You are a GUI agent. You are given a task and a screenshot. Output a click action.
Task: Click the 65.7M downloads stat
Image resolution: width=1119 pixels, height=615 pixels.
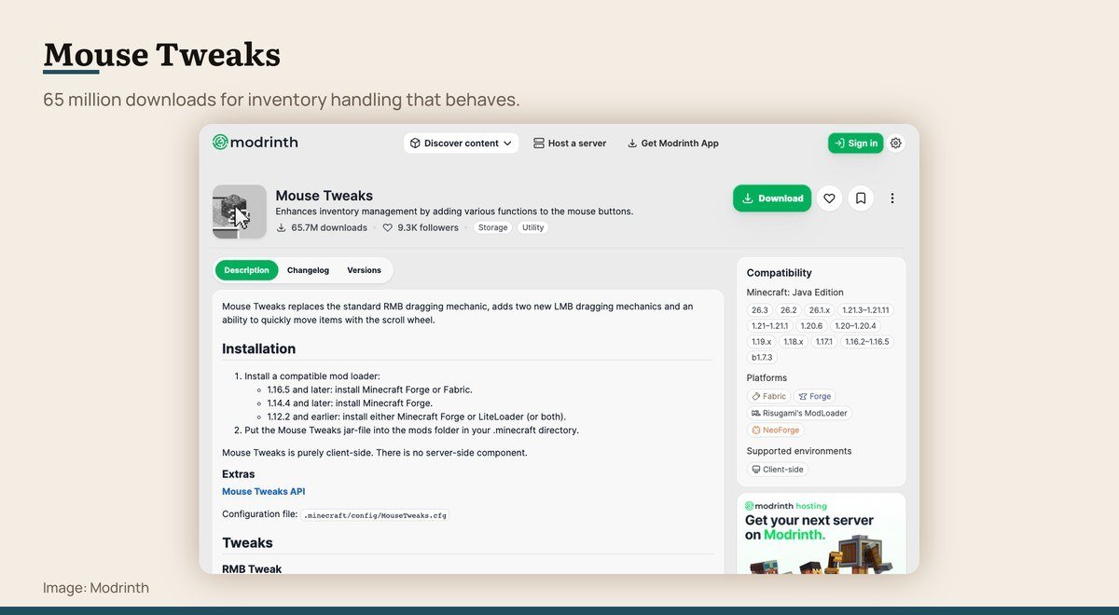[322, 227]
